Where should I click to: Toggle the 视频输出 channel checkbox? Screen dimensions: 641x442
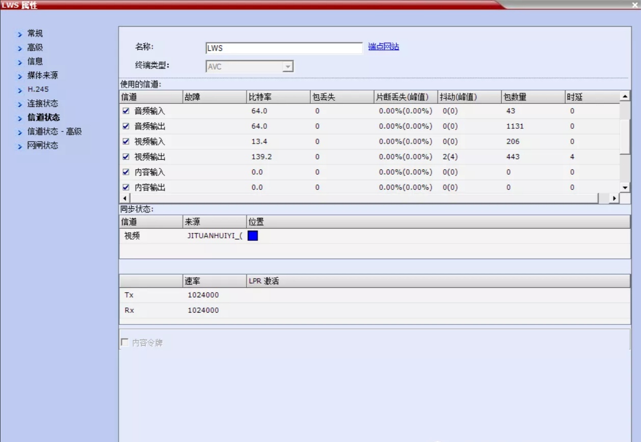click(126, 157)
